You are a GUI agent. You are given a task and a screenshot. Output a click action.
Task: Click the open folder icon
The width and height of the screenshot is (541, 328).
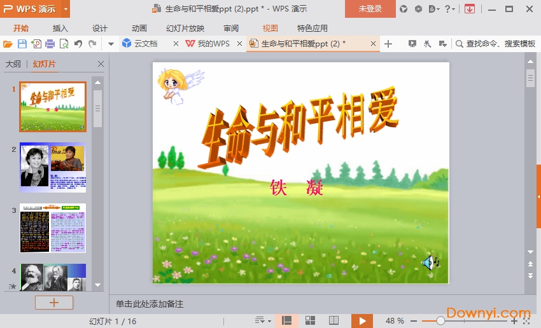(8, 44)
